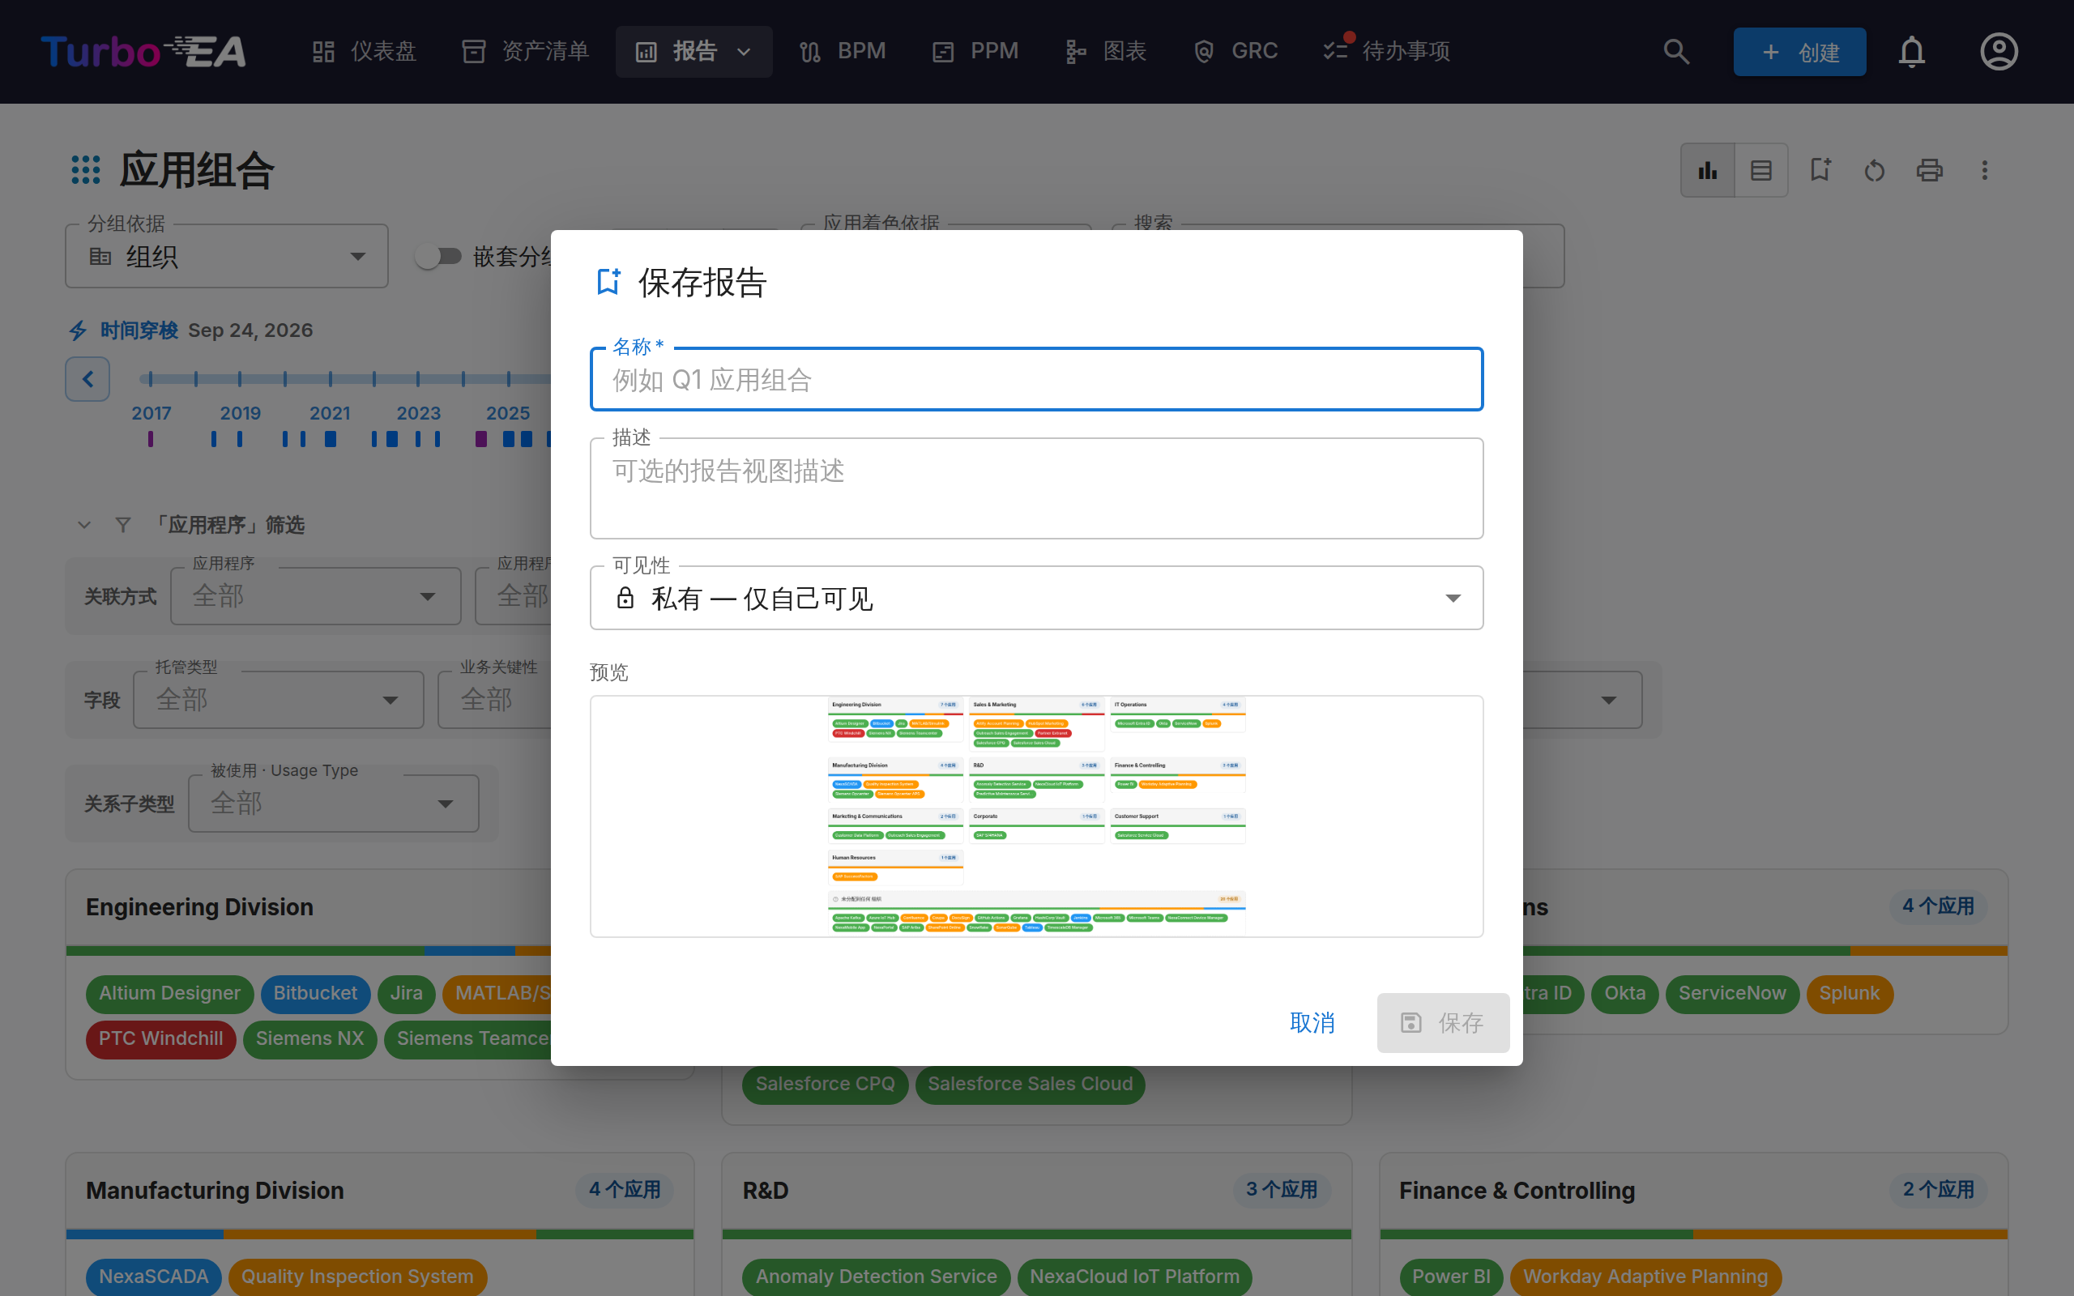2074x1296 pixels.
Task: Click the ServiceNow app chip
Action: coord(1732,993)
